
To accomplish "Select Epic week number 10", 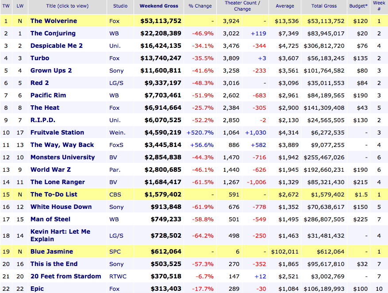I will (x=379, y=289).
